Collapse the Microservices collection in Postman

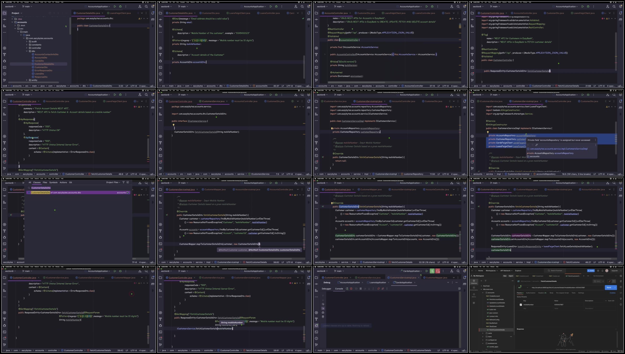click(481, 289)
